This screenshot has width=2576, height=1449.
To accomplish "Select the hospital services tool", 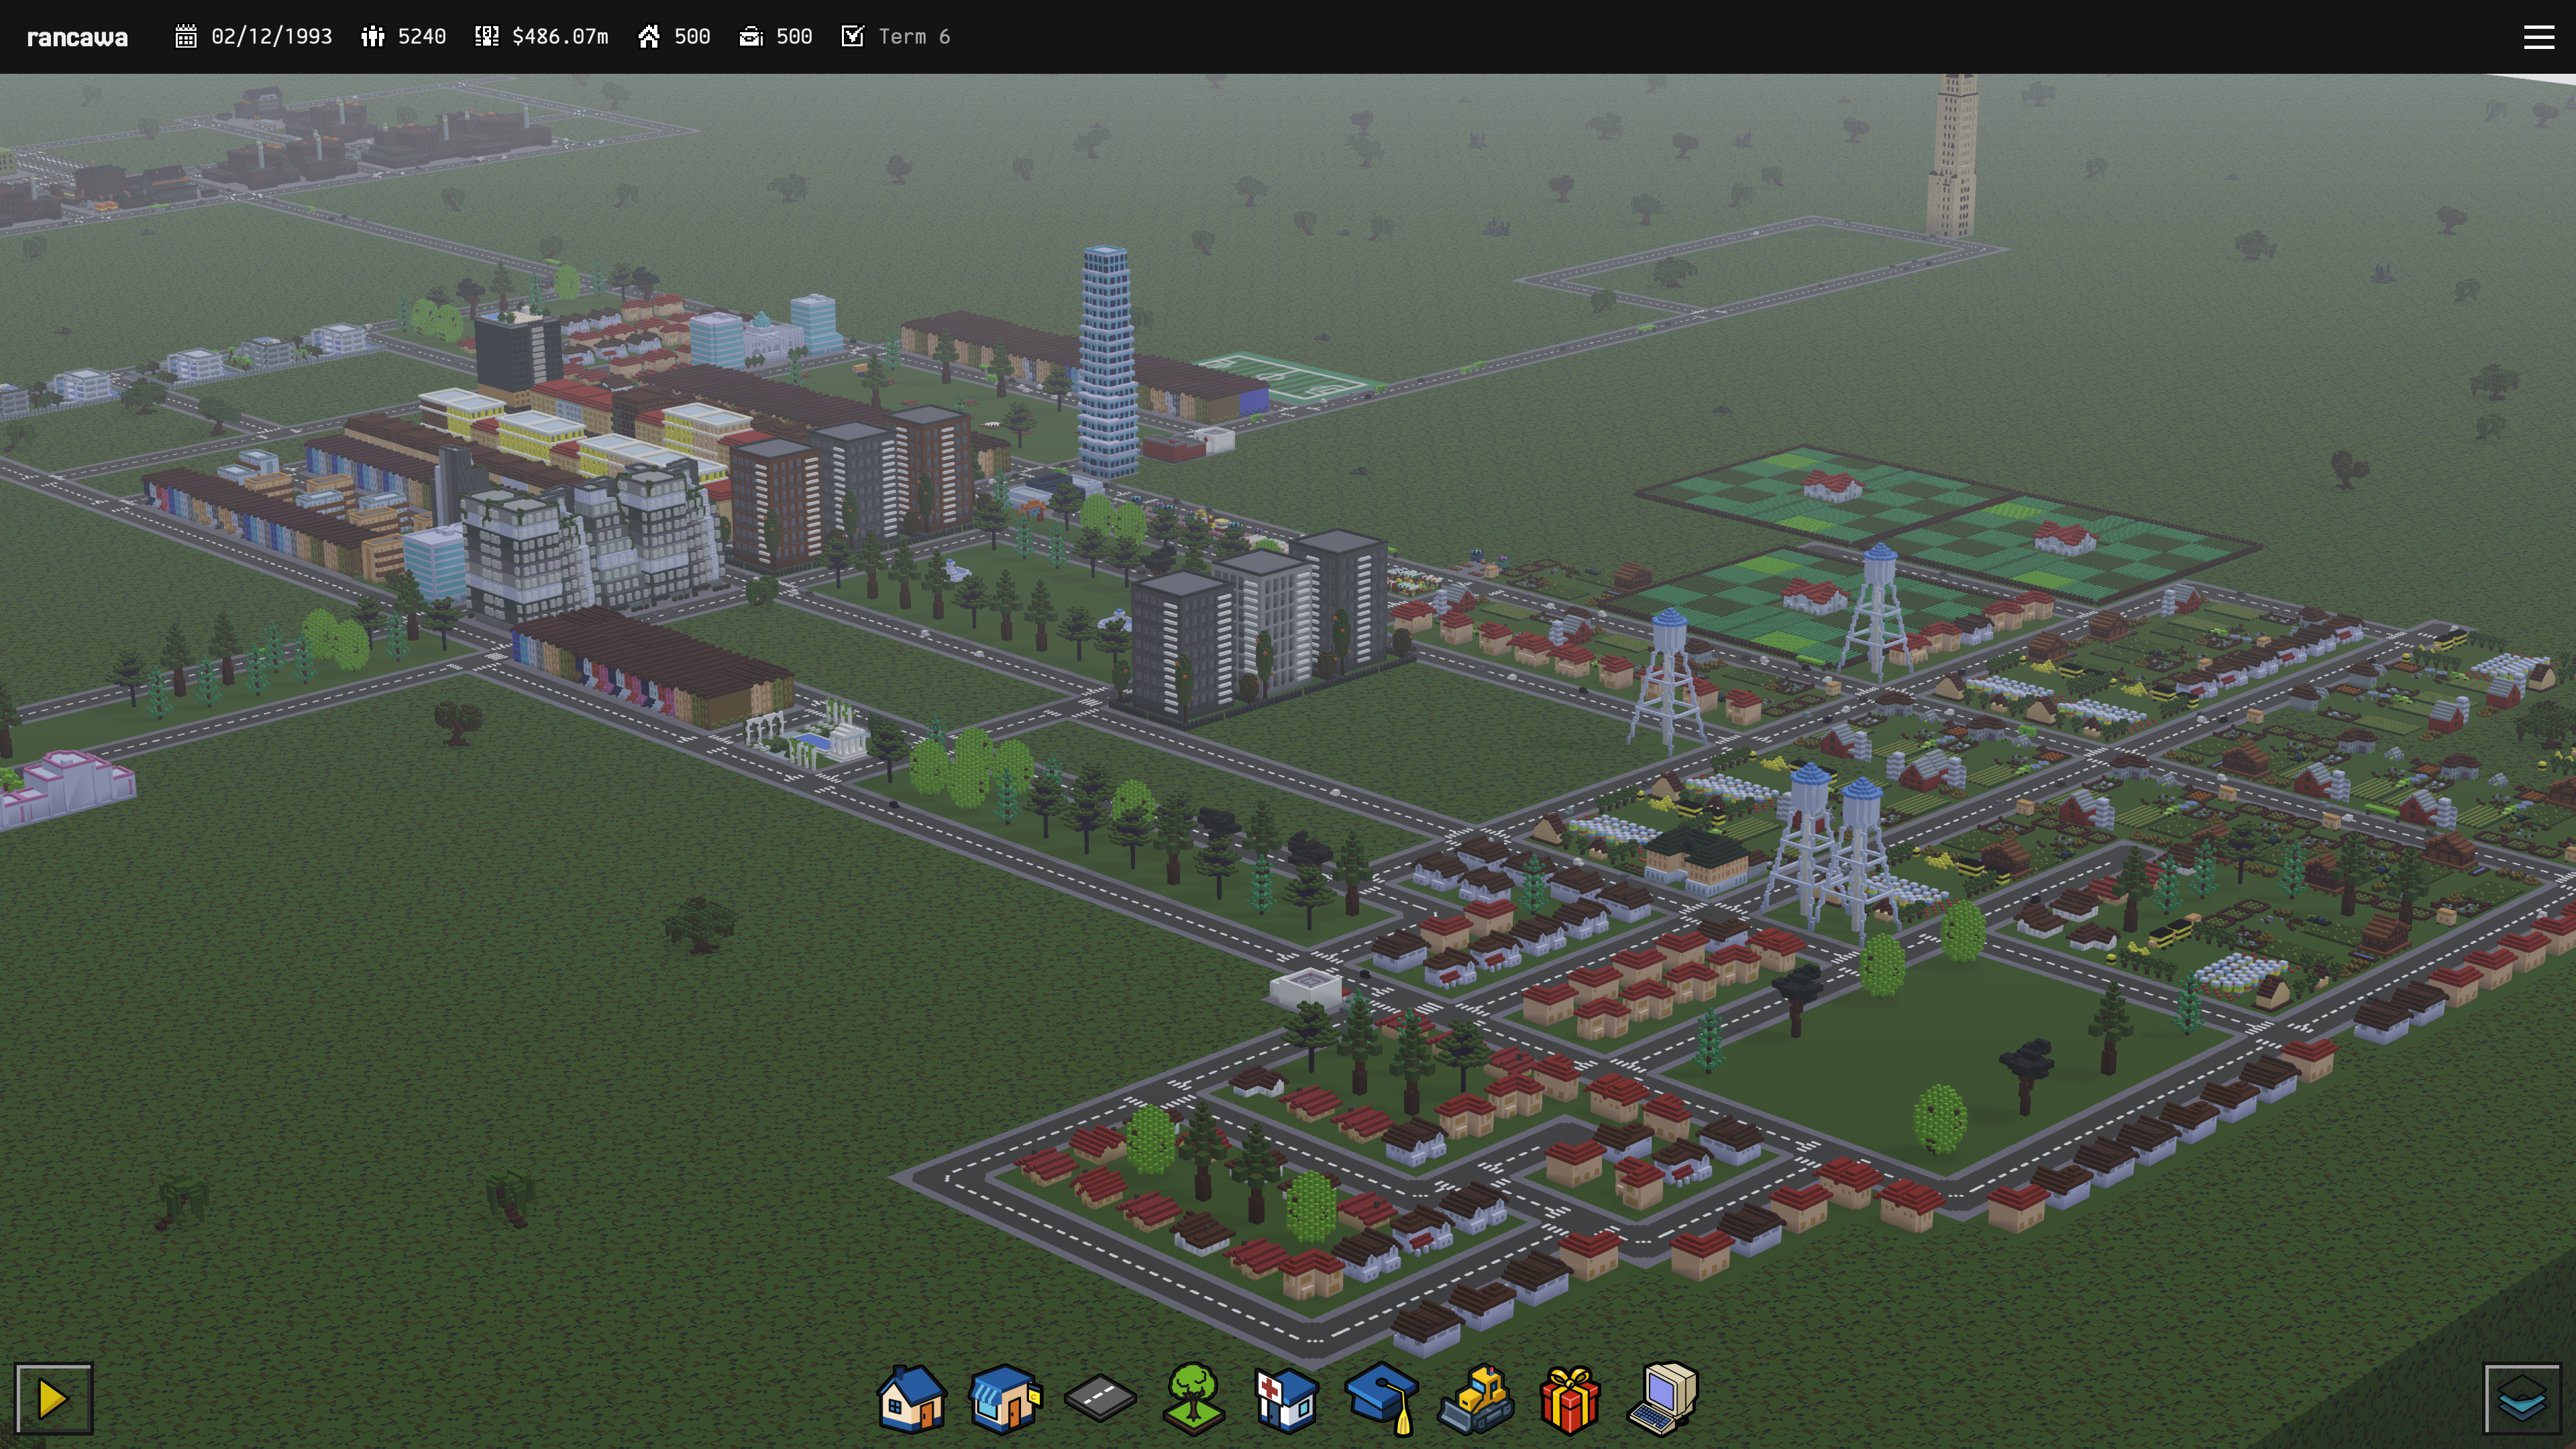I will tap(1287, 1398).
